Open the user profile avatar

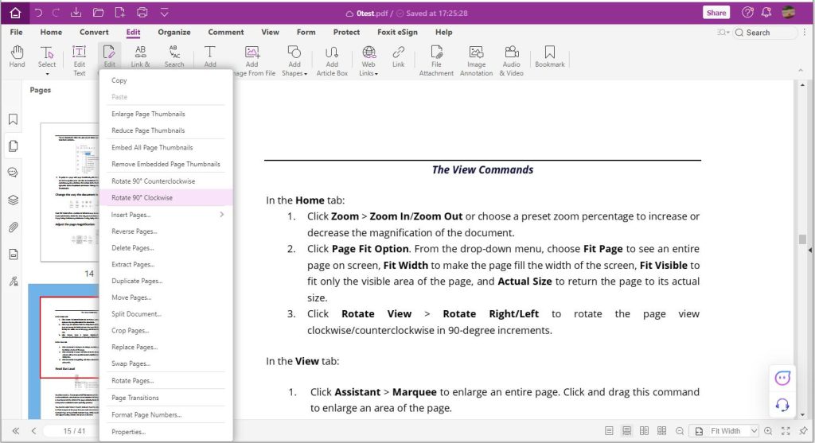pos(789,13)
